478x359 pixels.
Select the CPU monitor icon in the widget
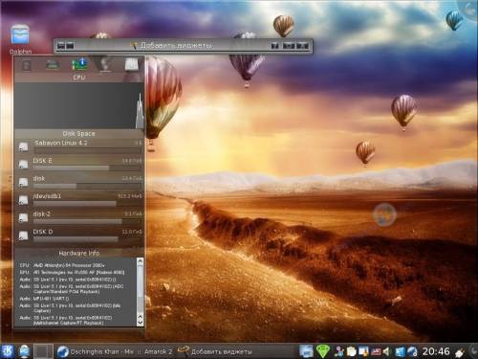tap(79, 65)
